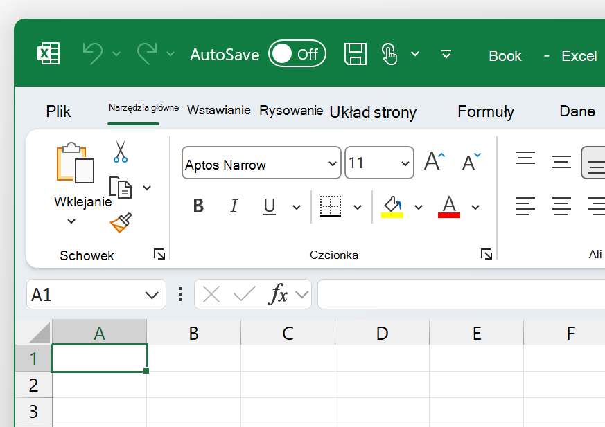Expand the fx function dropdown arrow
605x427 pixels.
point(301,295)
